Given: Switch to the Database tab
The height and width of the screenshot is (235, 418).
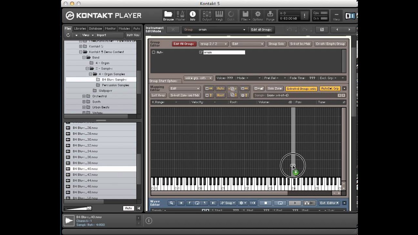Looking at the screenshot, I should (95, 28).
